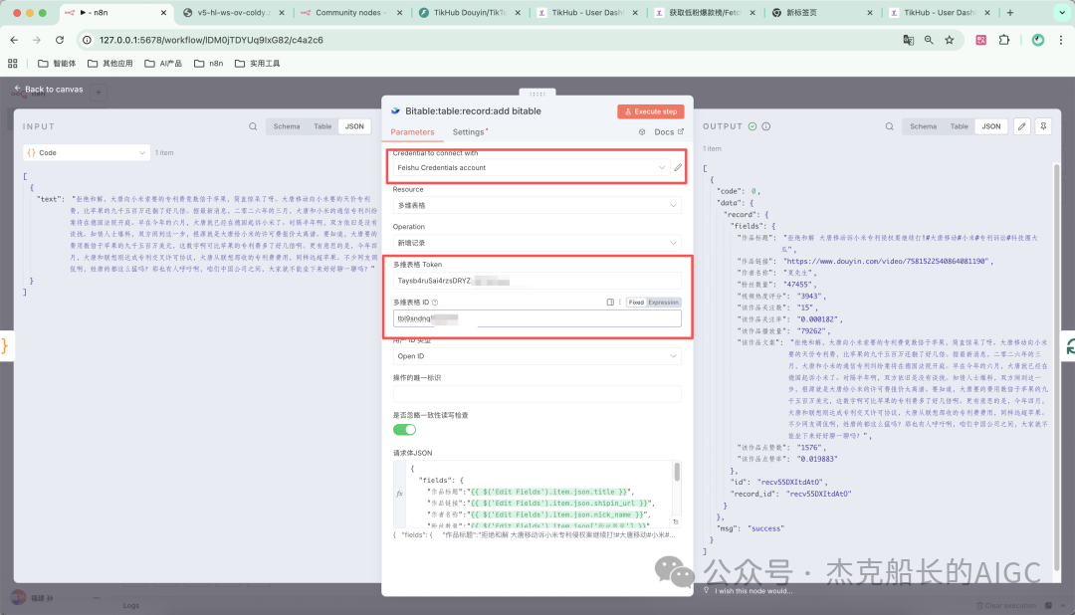The width and height of the screenshot is (1075, 615).
Task: Reload the browser page
Action: point(60,40)
